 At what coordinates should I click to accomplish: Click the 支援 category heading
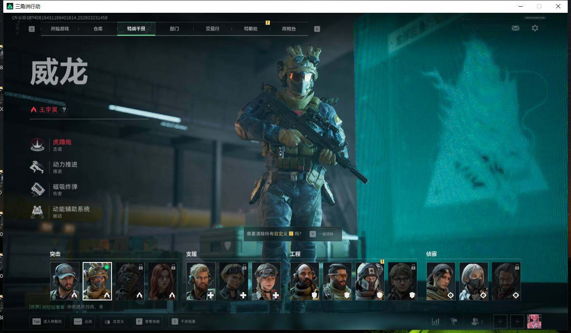191,254
